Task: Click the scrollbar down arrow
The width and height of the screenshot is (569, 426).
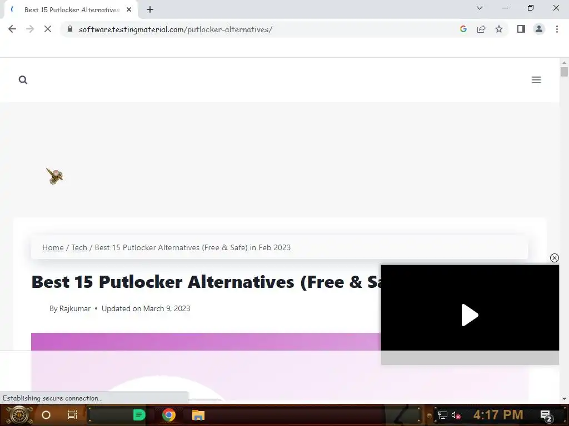Action: tap(564, 398)
